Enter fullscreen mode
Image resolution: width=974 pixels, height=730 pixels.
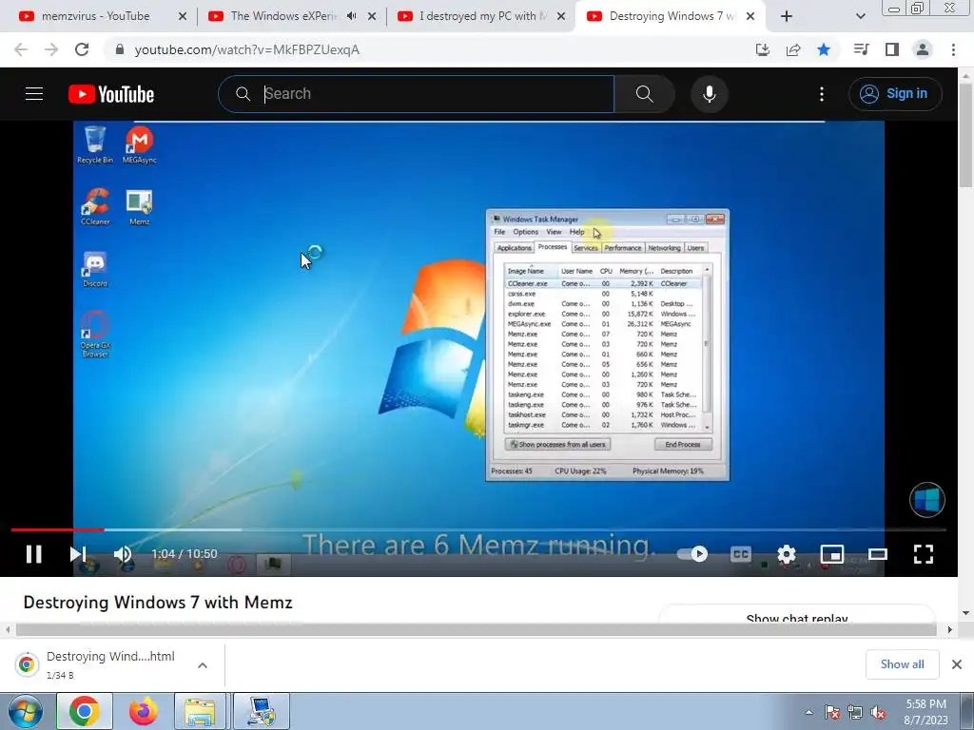(924, 554)
